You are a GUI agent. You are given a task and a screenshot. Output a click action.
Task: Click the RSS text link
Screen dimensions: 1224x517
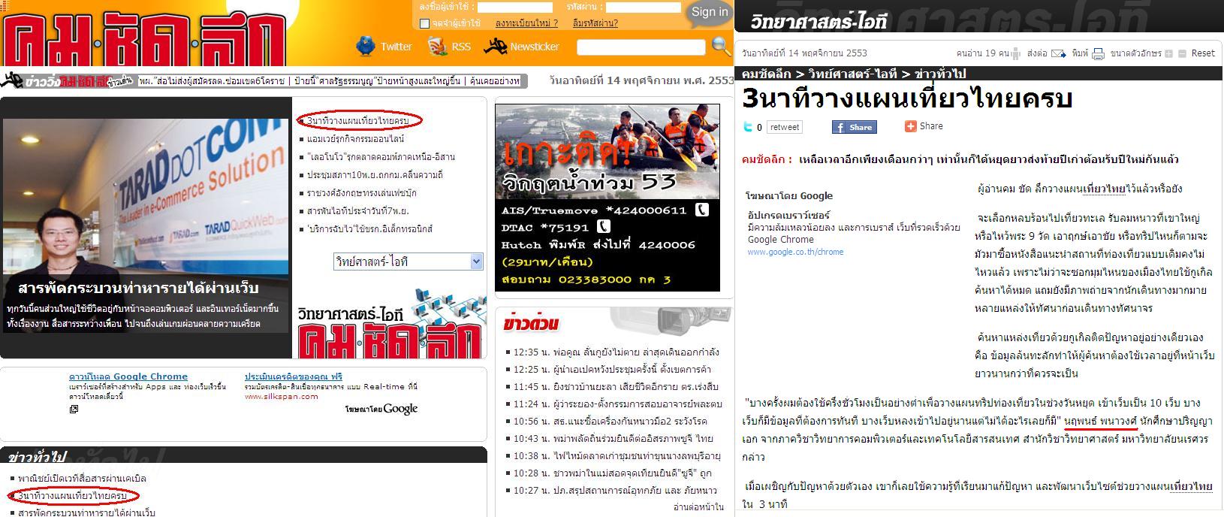click(461, 47)
